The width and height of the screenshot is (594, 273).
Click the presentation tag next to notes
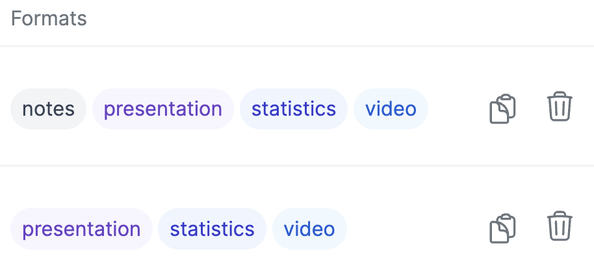coord(162,109)
